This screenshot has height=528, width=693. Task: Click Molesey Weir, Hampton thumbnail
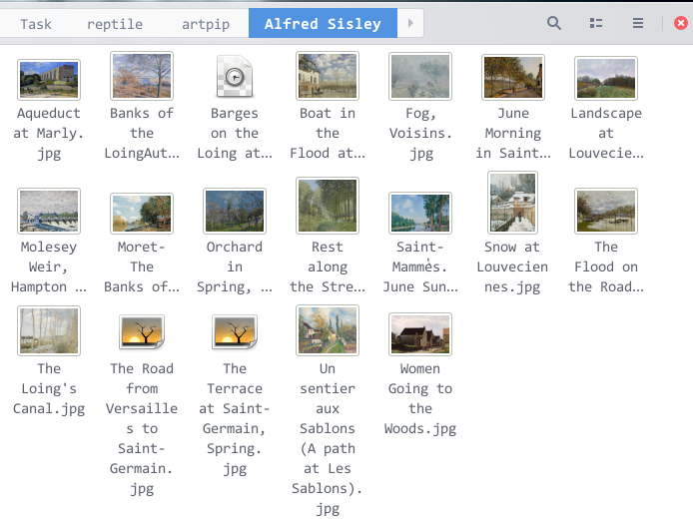pyautogui.click(x=49, y=211)
